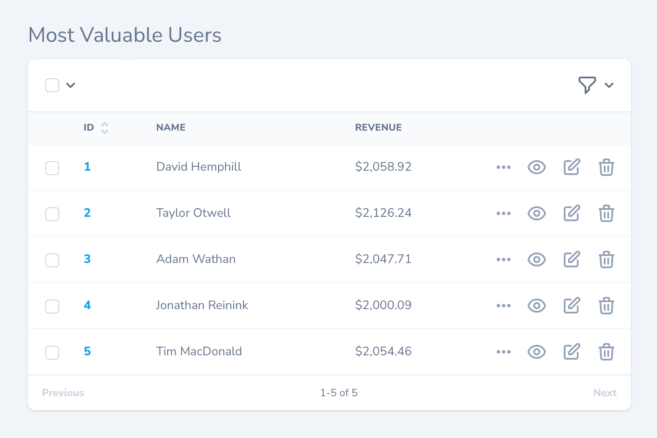View Taylor Otwell's details with eye icon
The width and height of the screenshot is (657, 438).
pyautogui.click(x=536, y=213)
